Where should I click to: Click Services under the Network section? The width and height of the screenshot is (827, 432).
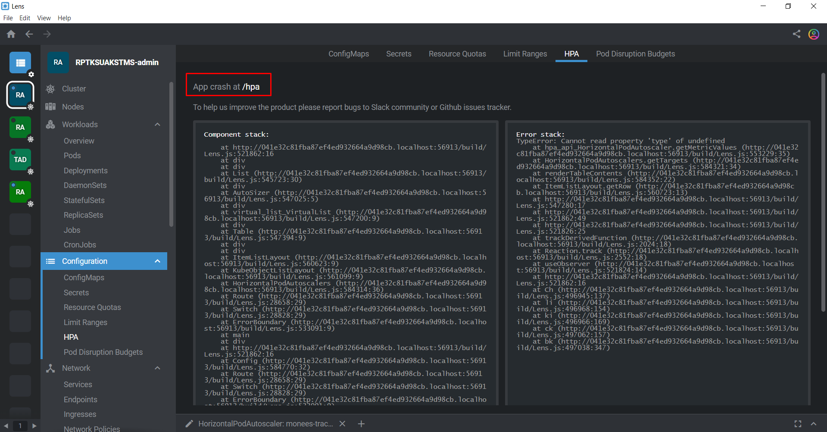(x=78, y=384)
